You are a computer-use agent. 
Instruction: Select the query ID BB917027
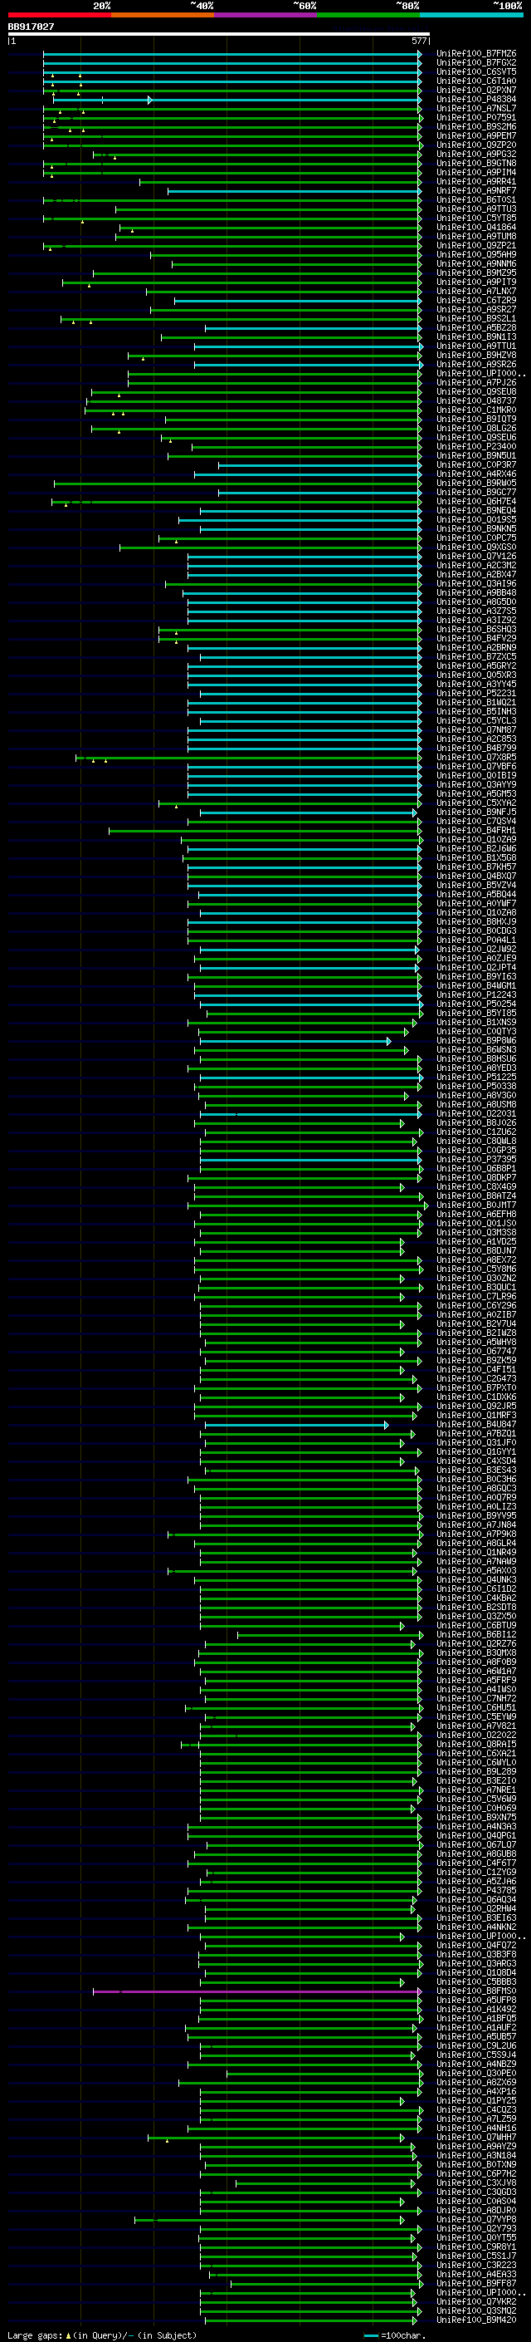[31, 27]
